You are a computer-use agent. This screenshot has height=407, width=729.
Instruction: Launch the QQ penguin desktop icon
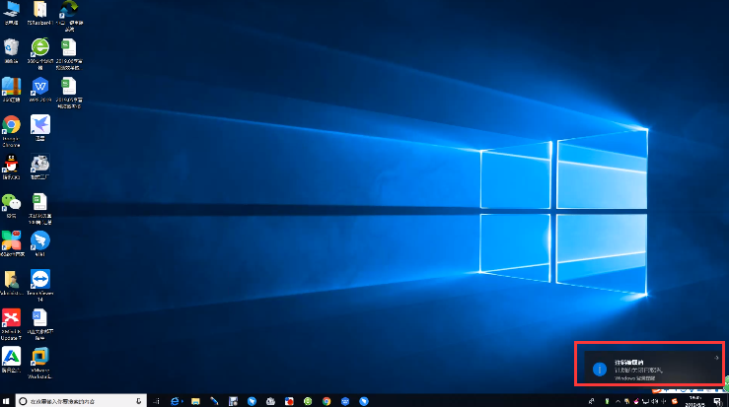click(12, 164)
